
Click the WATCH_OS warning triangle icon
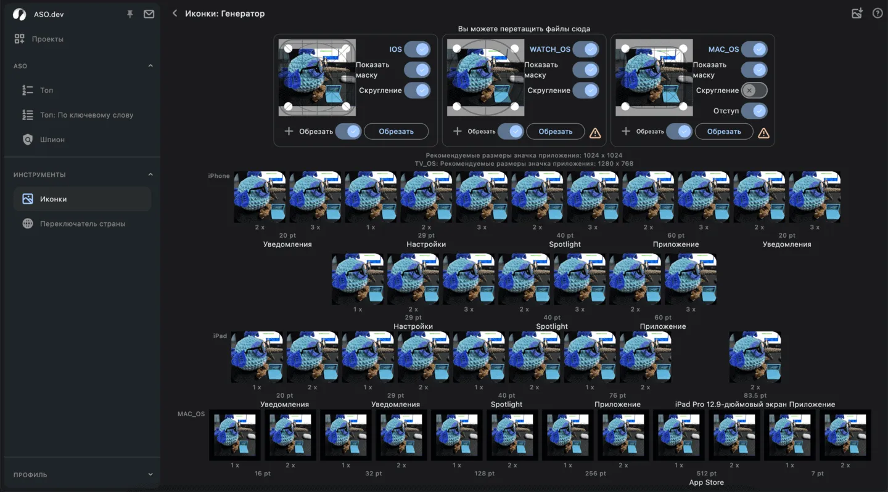[x=595, y=132]
